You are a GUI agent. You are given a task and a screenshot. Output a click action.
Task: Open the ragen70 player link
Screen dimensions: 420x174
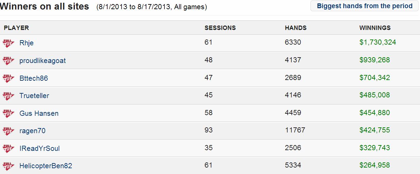tap(32, 131)
